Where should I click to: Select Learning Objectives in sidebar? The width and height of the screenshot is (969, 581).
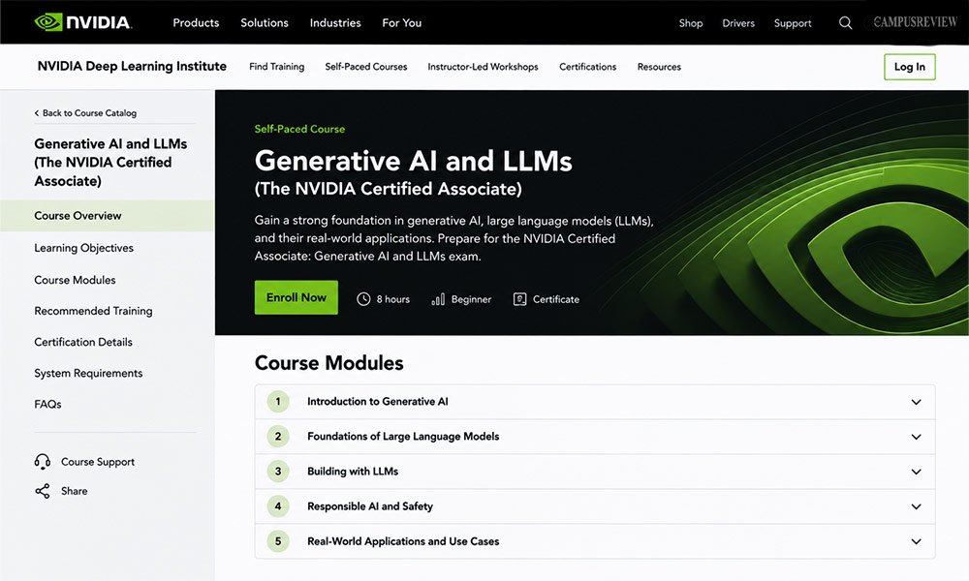click(x=84, y=248)
